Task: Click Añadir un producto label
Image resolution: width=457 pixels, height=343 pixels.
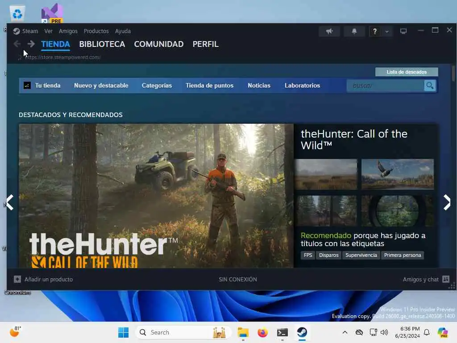Action: tap(49, 280)
